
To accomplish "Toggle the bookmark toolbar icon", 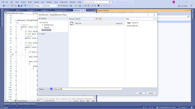I will (x=98, y=6).
